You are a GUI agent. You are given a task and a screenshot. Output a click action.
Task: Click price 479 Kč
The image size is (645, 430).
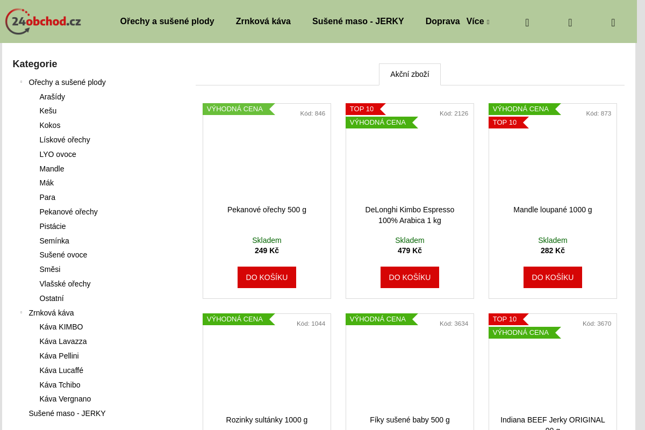[x=410, y=250]
